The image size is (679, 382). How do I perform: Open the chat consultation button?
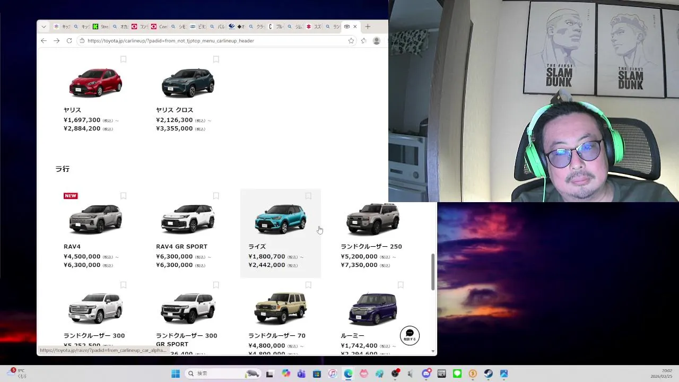click(410, 335)
